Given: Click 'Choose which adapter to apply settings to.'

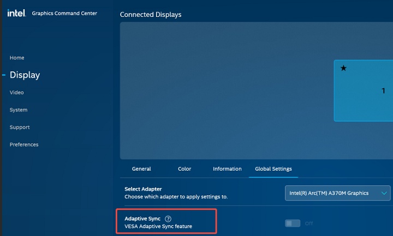Looking at the screenshot, I should (x=176, y=197).
